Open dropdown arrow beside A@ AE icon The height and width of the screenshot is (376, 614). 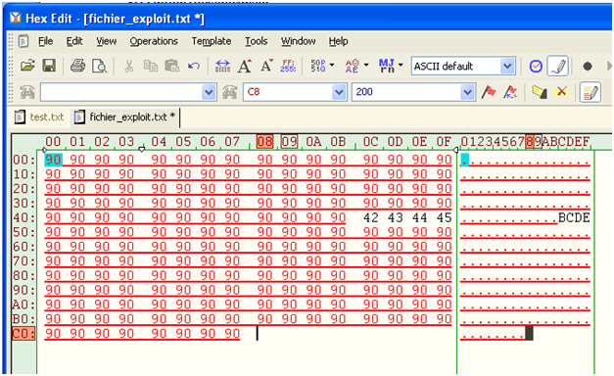[x=366, y=65]
